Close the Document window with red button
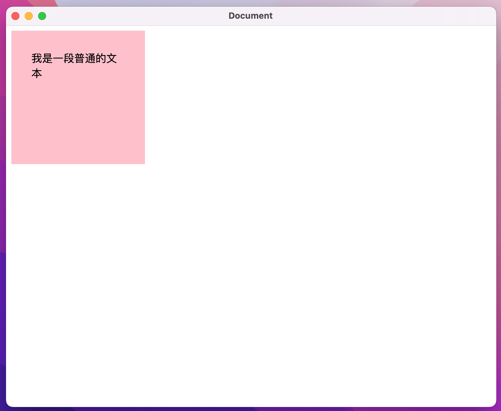501x411 pixels. point(15,16)
